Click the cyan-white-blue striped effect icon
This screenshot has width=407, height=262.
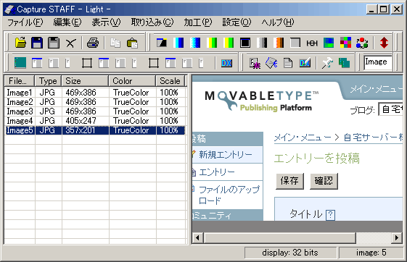pyautogui.click(x=178, y=43)
